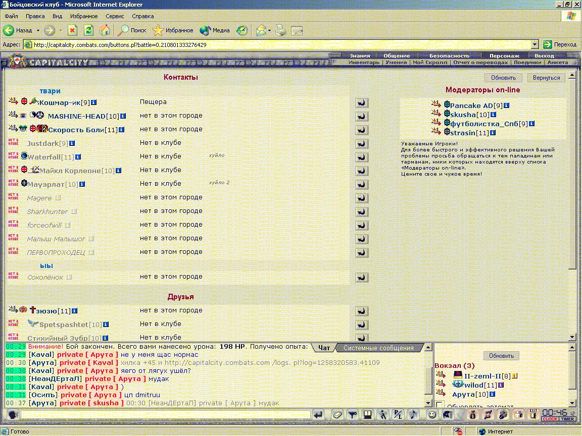
Task: Open the Справка menu
Action: (142, 16)
